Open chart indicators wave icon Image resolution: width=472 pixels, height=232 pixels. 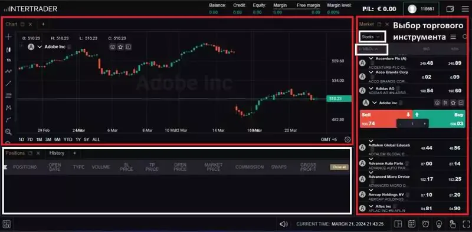8,71
